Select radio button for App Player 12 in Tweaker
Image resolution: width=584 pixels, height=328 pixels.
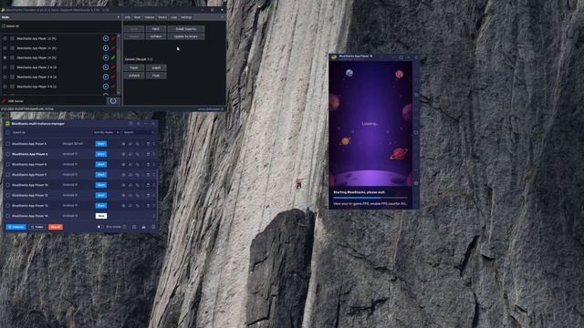pos(5,38)
